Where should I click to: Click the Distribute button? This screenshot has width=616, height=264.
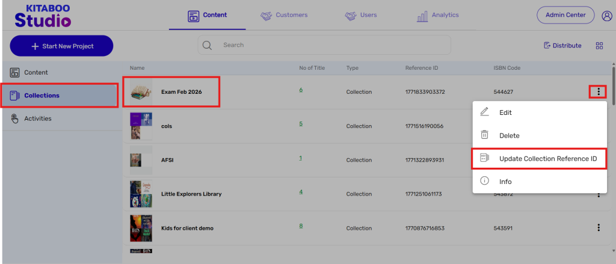(562, 46)
